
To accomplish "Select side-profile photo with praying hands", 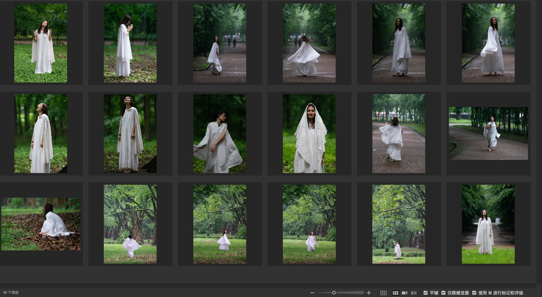I will pos(130,43).
